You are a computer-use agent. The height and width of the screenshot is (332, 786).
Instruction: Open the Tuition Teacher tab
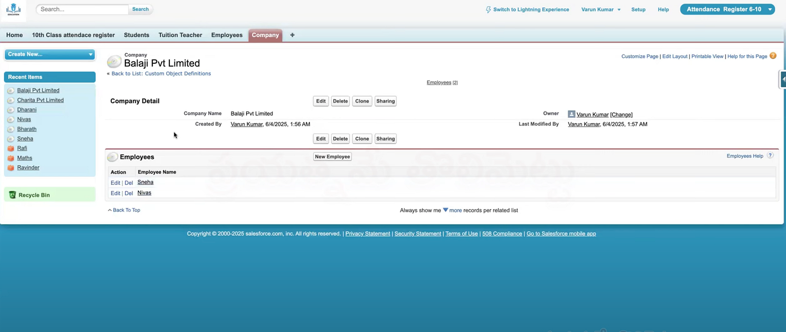pos(180,35)
